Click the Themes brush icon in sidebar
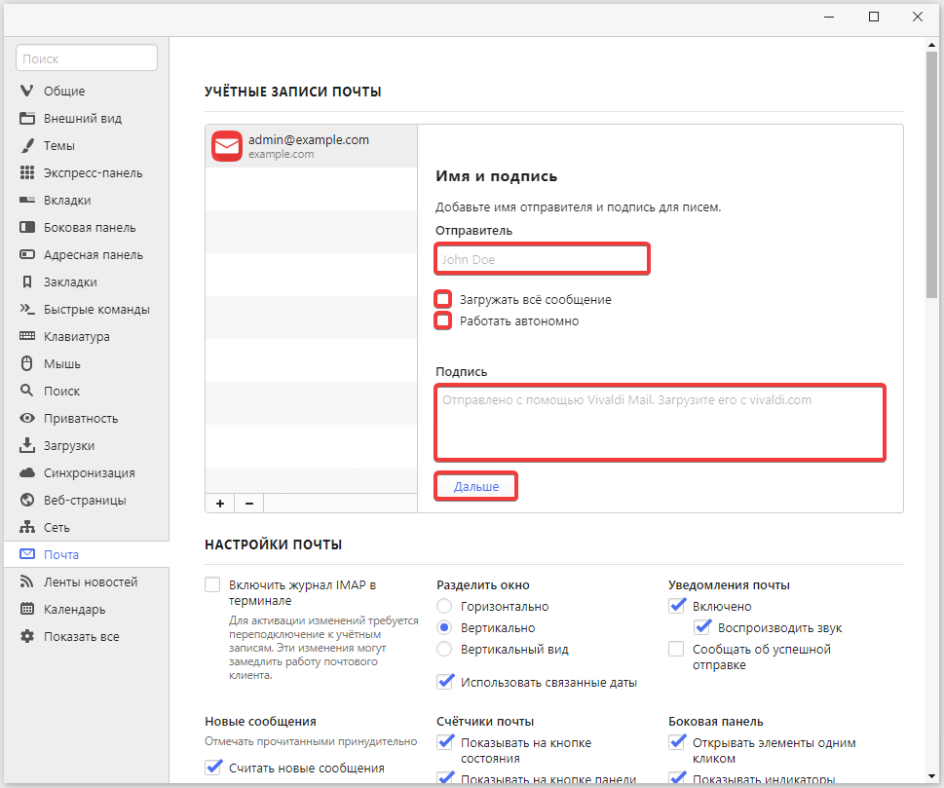The width and height of the screenshot is (944, 788). (x=27, y=146)
